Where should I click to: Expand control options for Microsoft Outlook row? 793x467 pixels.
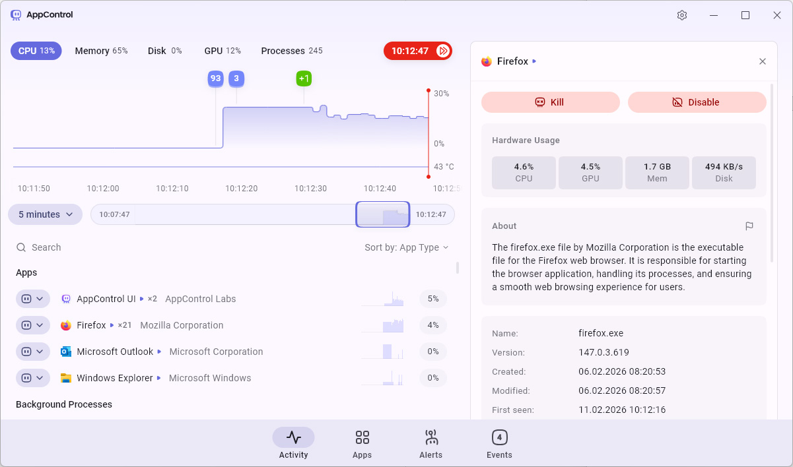(33, 352)
